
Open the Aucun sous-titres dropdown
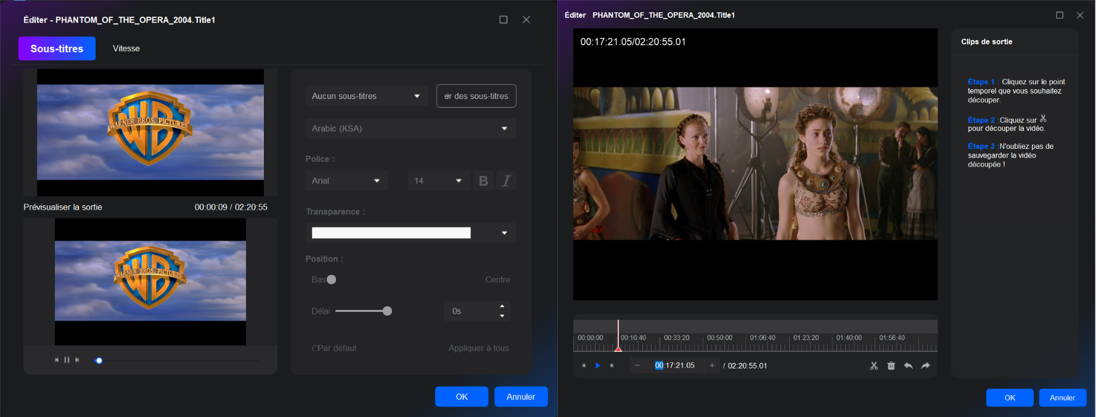(x=367, y=96)
